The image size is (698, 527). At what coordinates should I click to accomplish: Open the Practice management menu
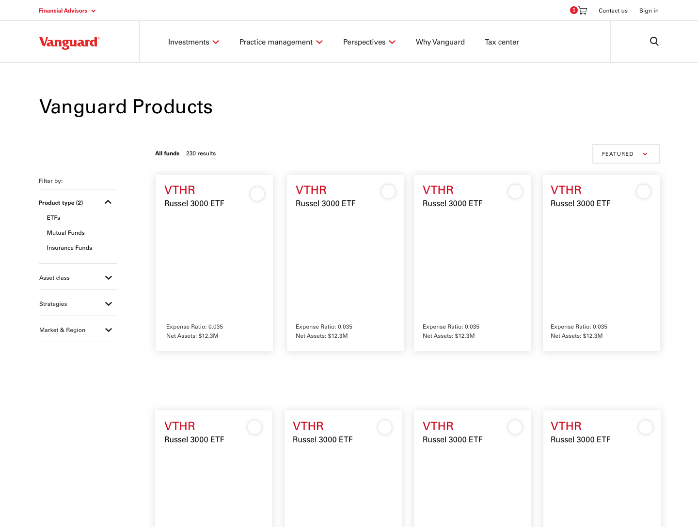click(281, 42)
